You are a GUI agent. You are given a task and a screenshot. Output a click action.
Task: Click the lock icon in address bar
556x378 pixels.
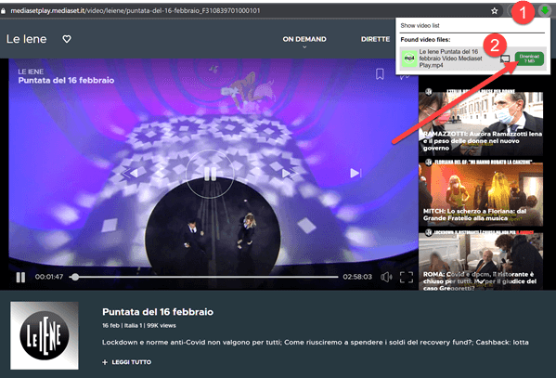coord(3,11)
